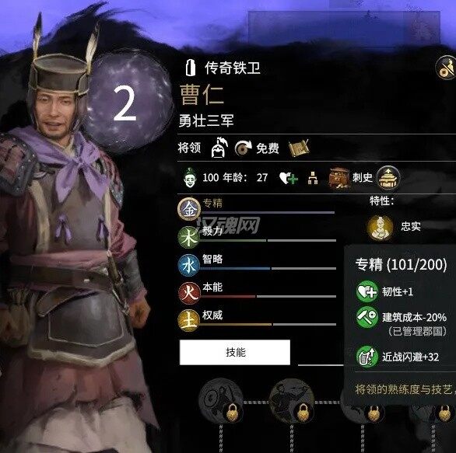456x453 pixels.
Task: Open the 技能 skills button
Action: [x=235, y=352]
